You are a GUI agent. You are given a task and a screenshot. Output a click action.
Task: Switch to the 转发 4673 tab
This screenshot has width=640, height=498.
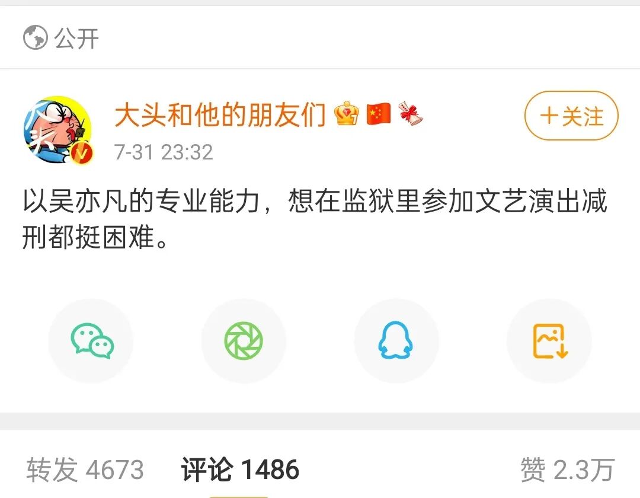[85, 470]
